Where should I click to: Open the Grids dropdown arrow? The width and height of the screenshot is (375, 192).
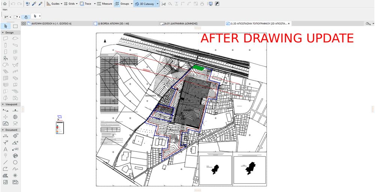pyautogui.click(x=77, y=4)
